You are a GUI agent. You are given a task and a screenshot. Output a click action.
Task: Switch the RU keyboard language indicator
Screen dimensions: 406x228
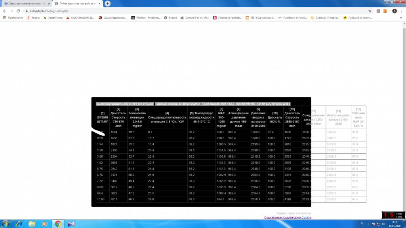(362, 224)
